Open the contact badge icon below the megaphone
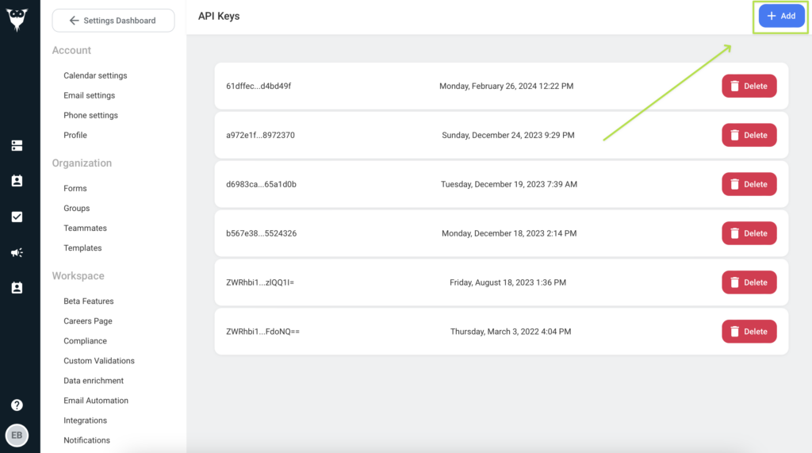Screen dimensions: 812x453 click(17, 288)
